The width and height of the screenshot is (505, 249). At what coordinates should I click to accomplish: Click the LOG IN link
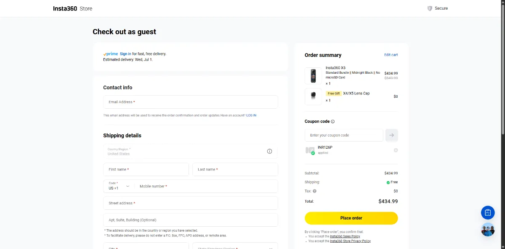pos(251,115)
